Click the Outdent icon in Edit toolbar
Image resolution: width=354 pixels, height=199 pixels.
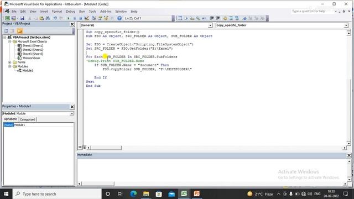point(218,18)
